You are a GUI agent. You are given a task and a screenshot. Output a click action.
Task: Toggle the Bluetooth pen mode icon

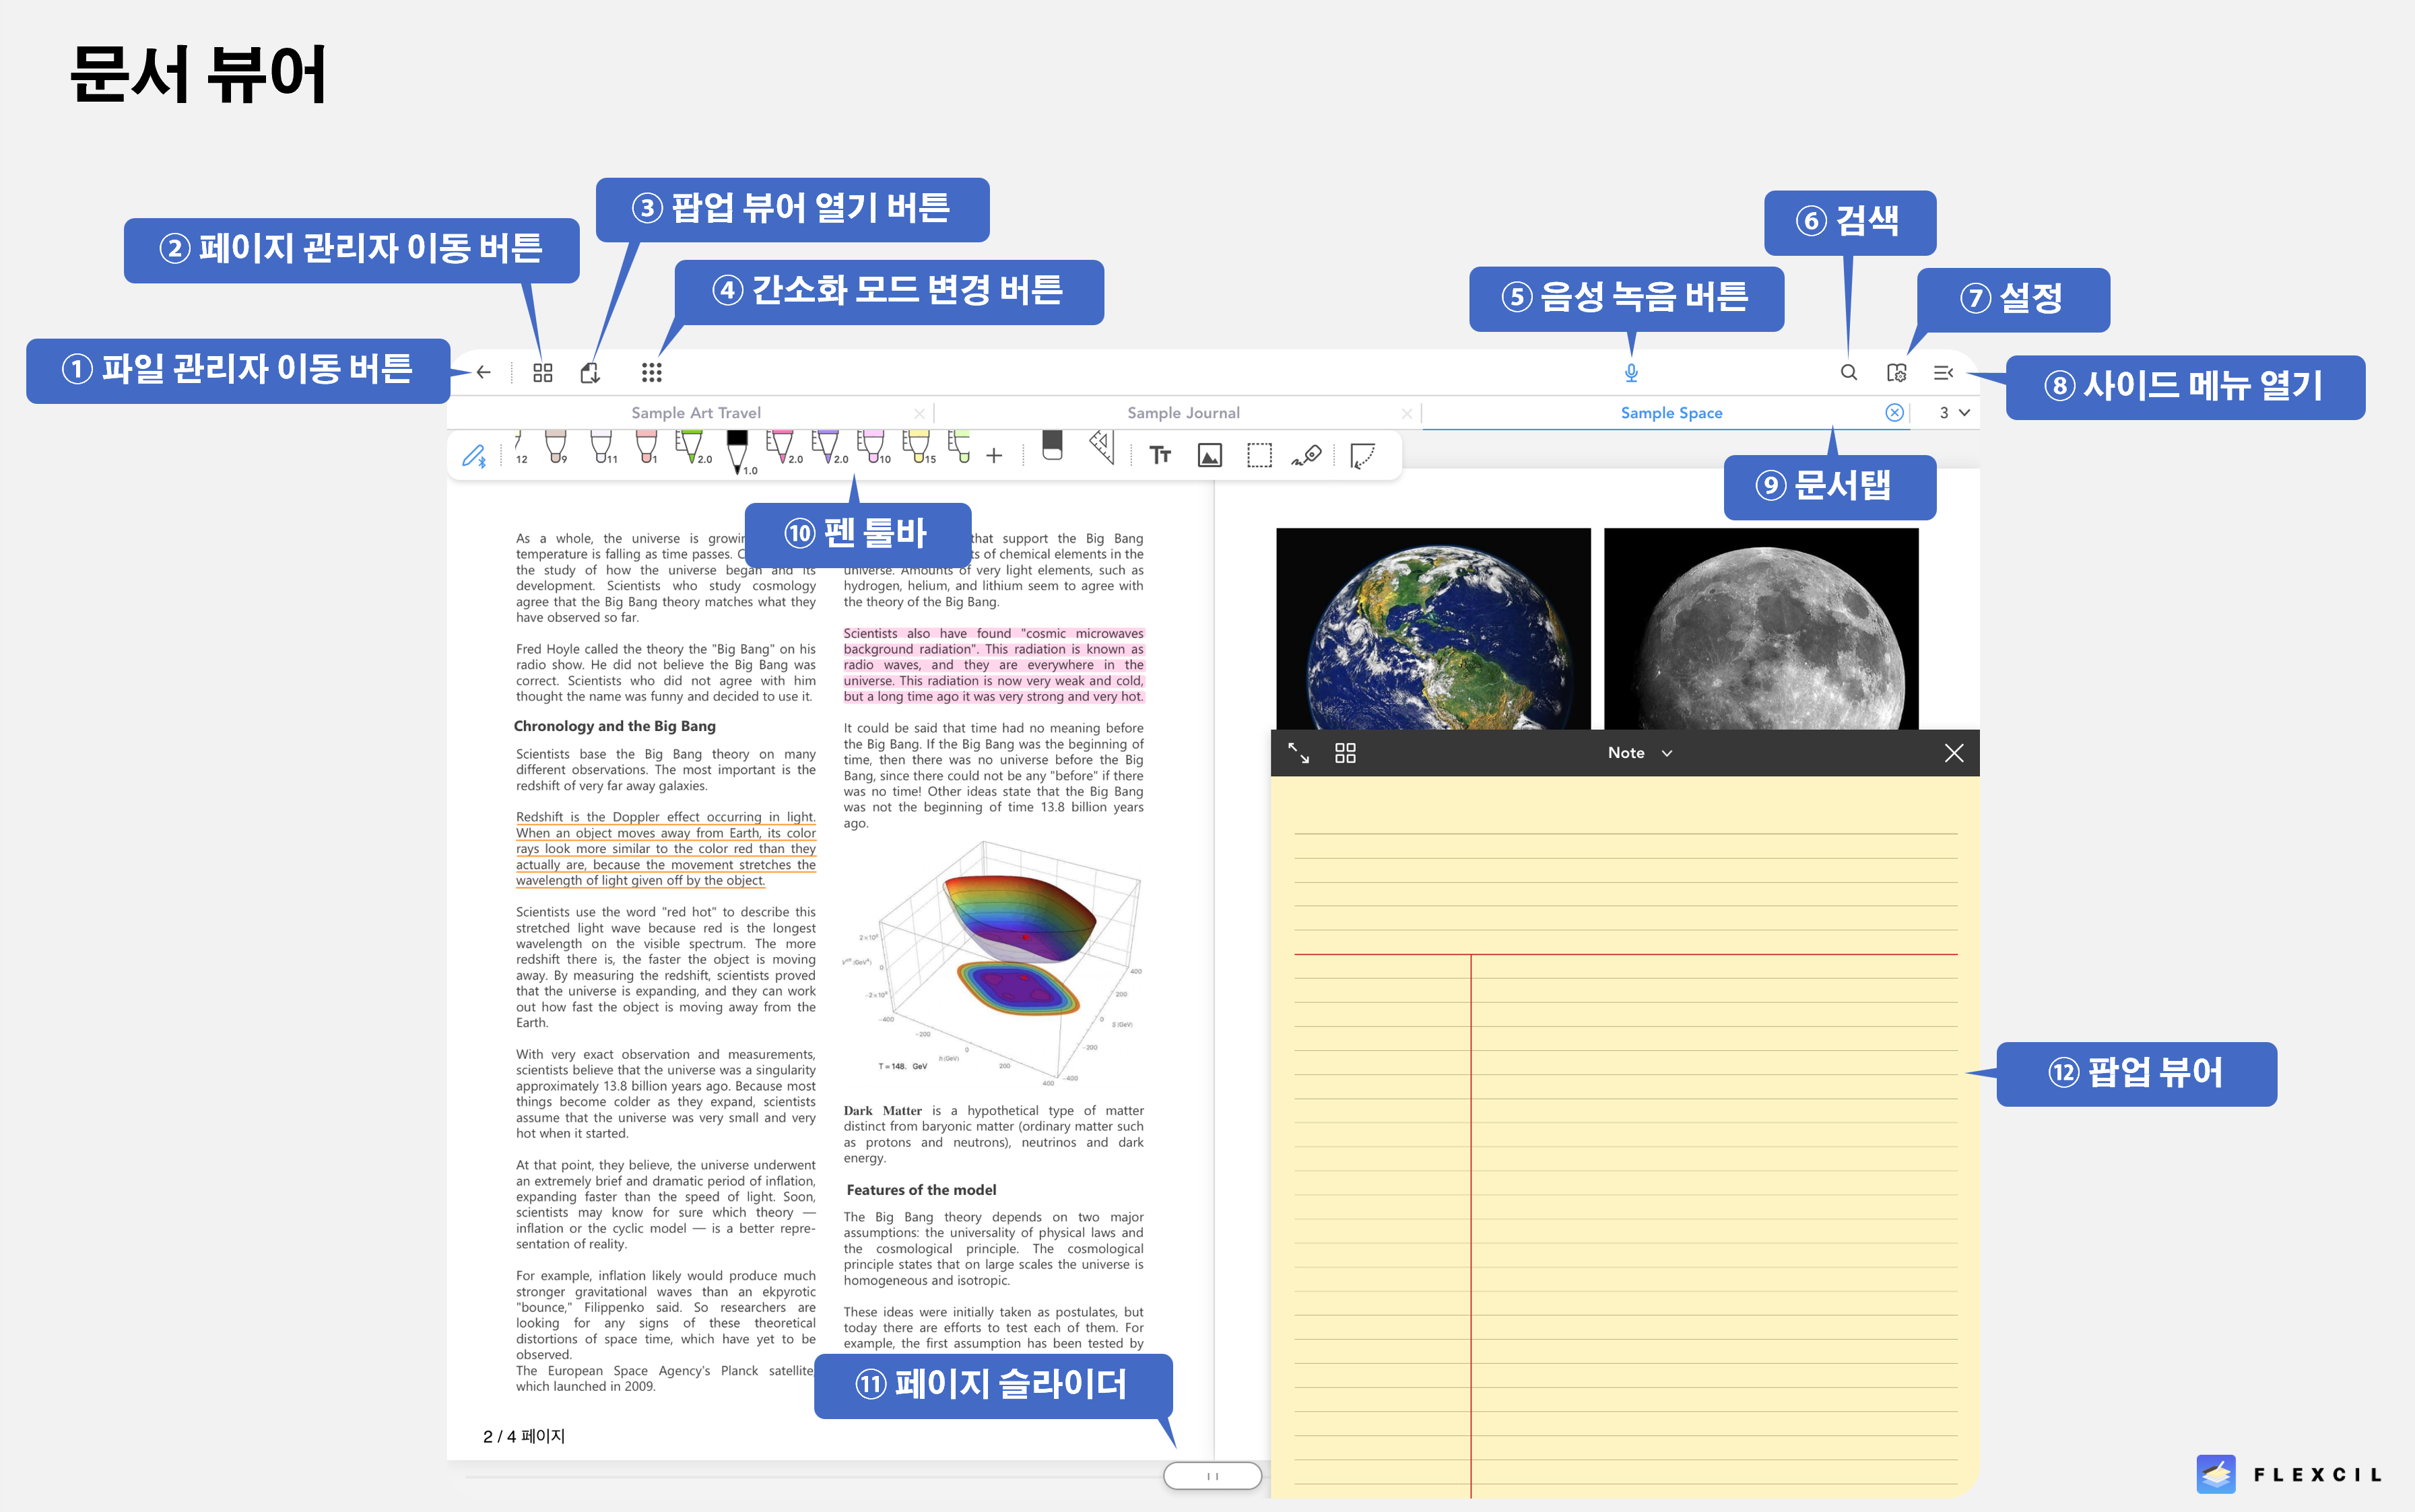pos(474,456)
